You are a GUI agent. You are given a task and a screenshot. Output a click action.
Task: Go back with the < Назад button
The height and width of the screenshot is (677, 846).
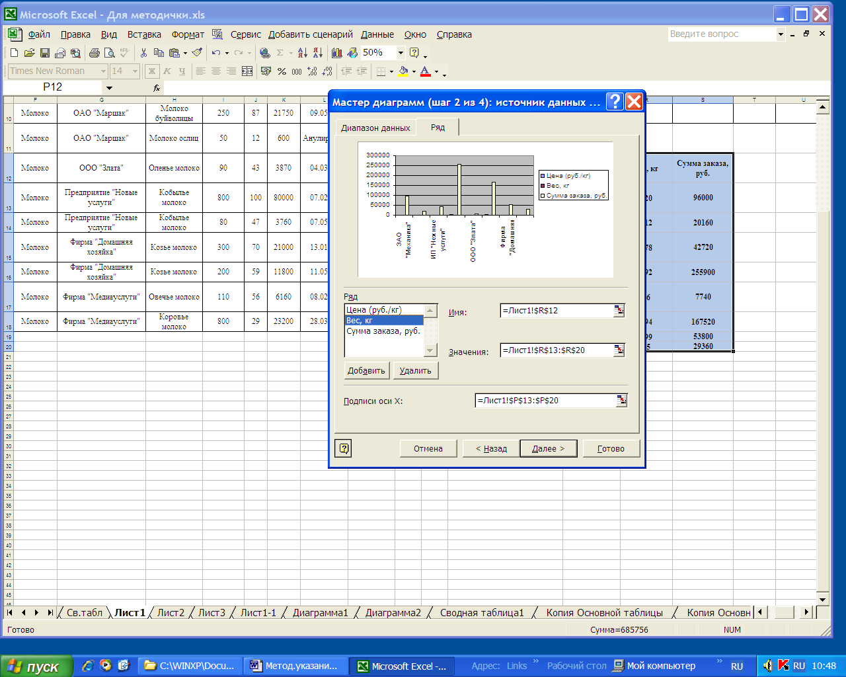click(x=491, y=448)
